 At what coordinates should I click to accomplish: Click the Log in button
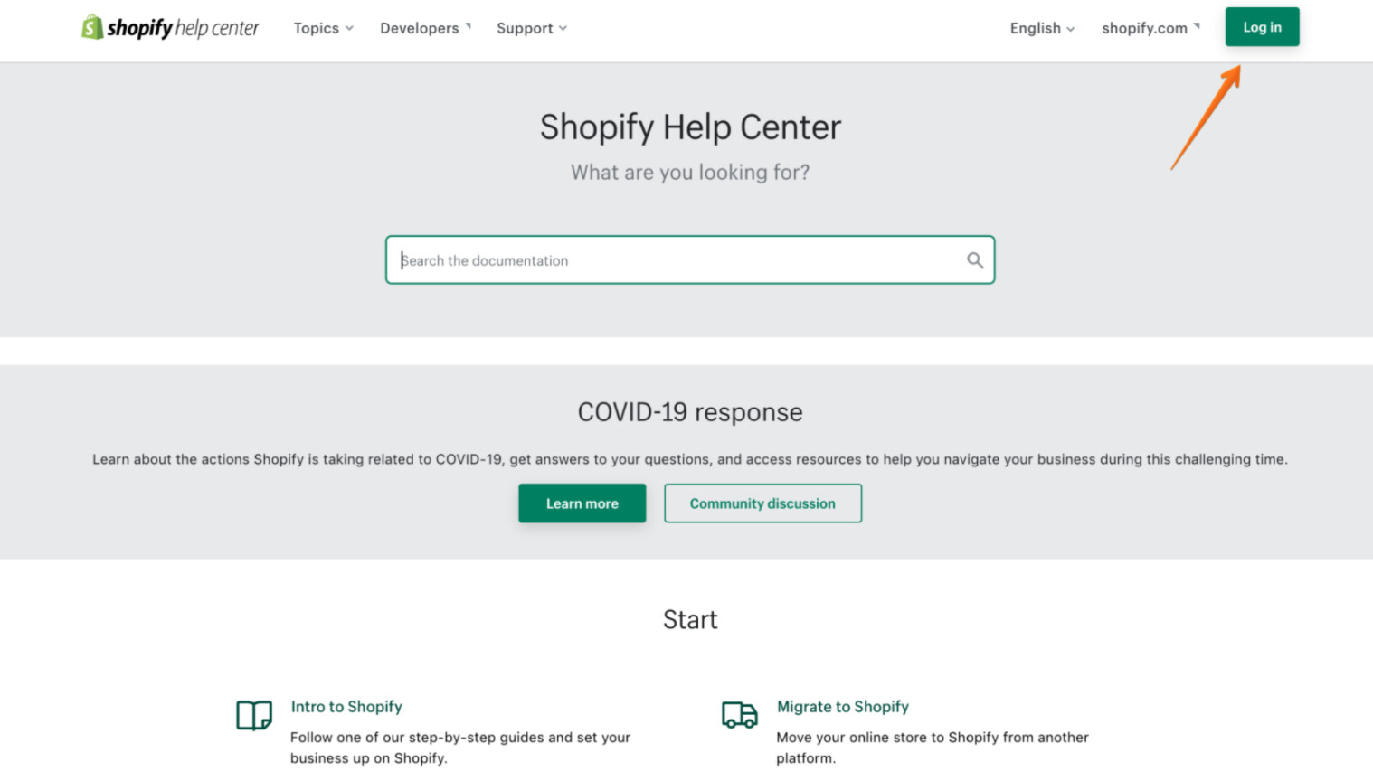(1262, 27)
